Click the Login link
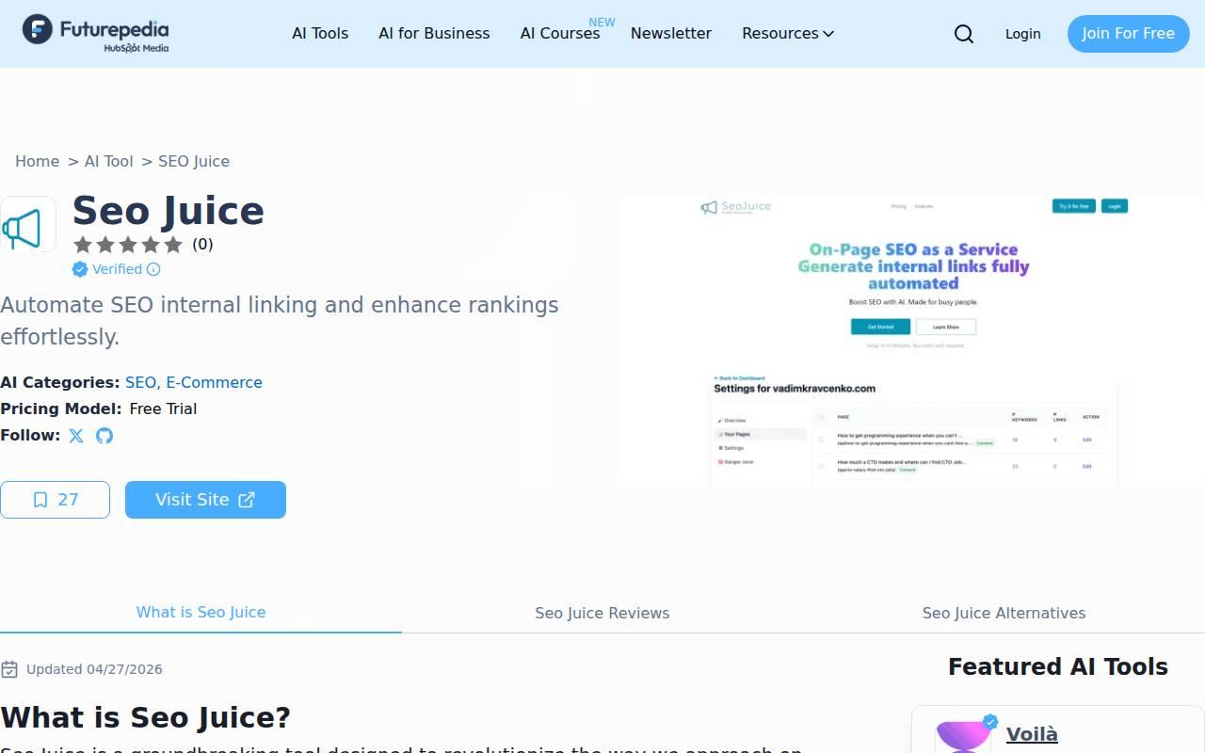1205x753 pixels. (1022, 34)
